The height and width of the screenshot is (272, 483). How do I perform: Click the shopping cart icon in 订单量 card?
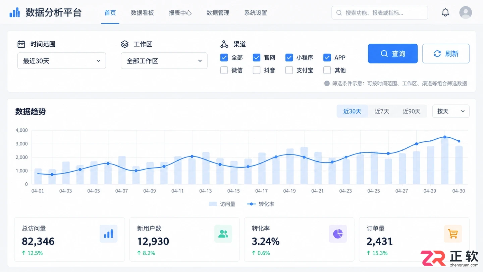click(x=453, y=234)
